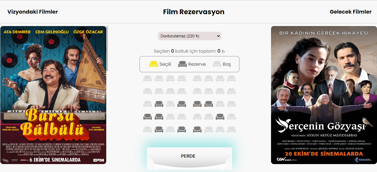Click reserved seat 5 in bottom row
The width and height of the screenshot is (377, 172).
tap(197, 129)
